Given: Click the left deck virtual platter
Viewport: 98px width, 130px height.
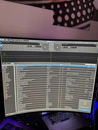Looking at the screenshot, I should 45,47.
